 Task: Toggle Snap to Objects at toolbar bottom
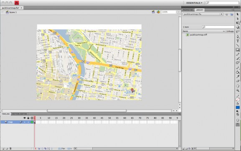pos(238,125)
